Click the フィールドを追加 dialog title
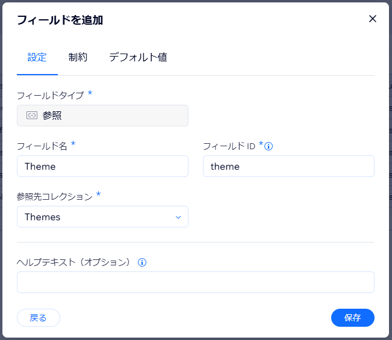The image size is (392, 340). pyautogui.click(x=60, y=20)
